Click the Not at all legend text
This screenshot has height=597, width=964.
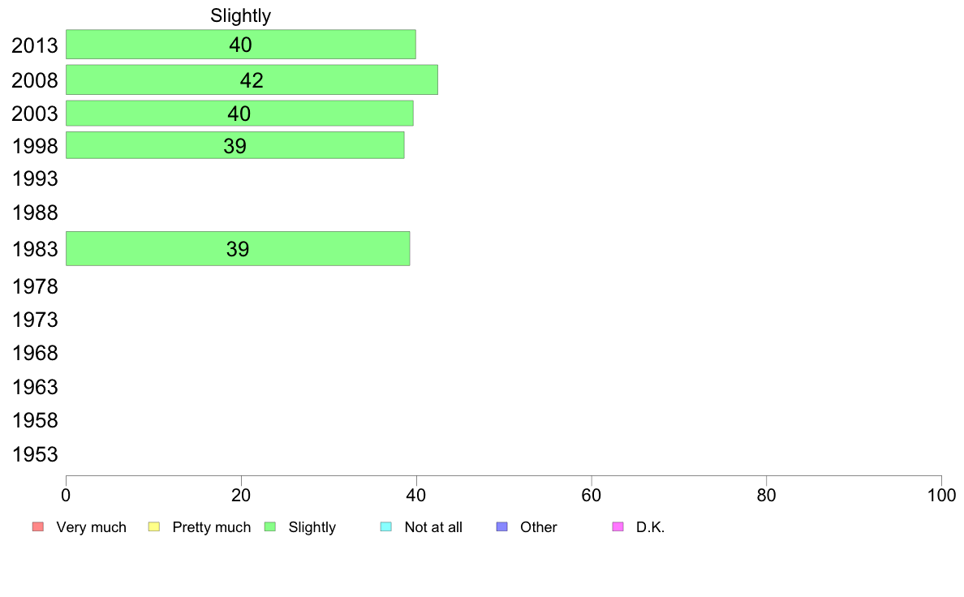(x=433, y=527)
